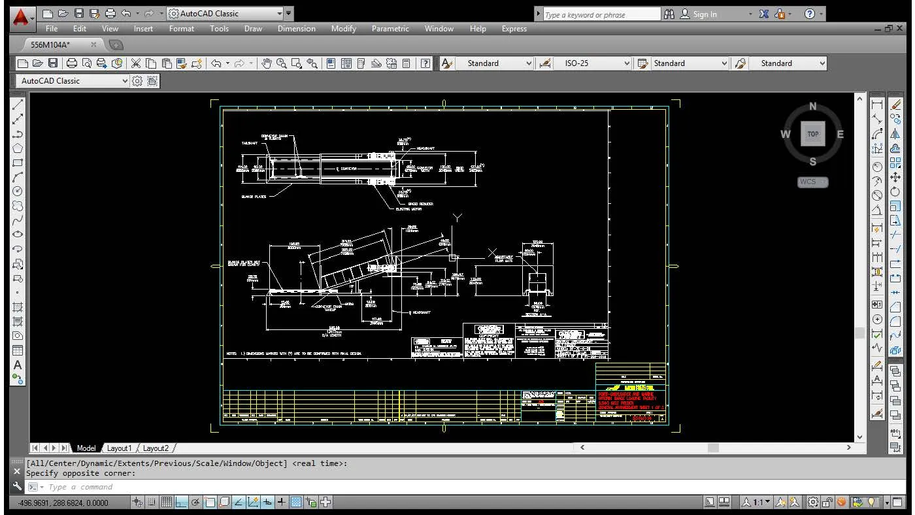Select the Linear dimension tool
The width and height of the screenshot is (915, 515).
pos(877,105)
